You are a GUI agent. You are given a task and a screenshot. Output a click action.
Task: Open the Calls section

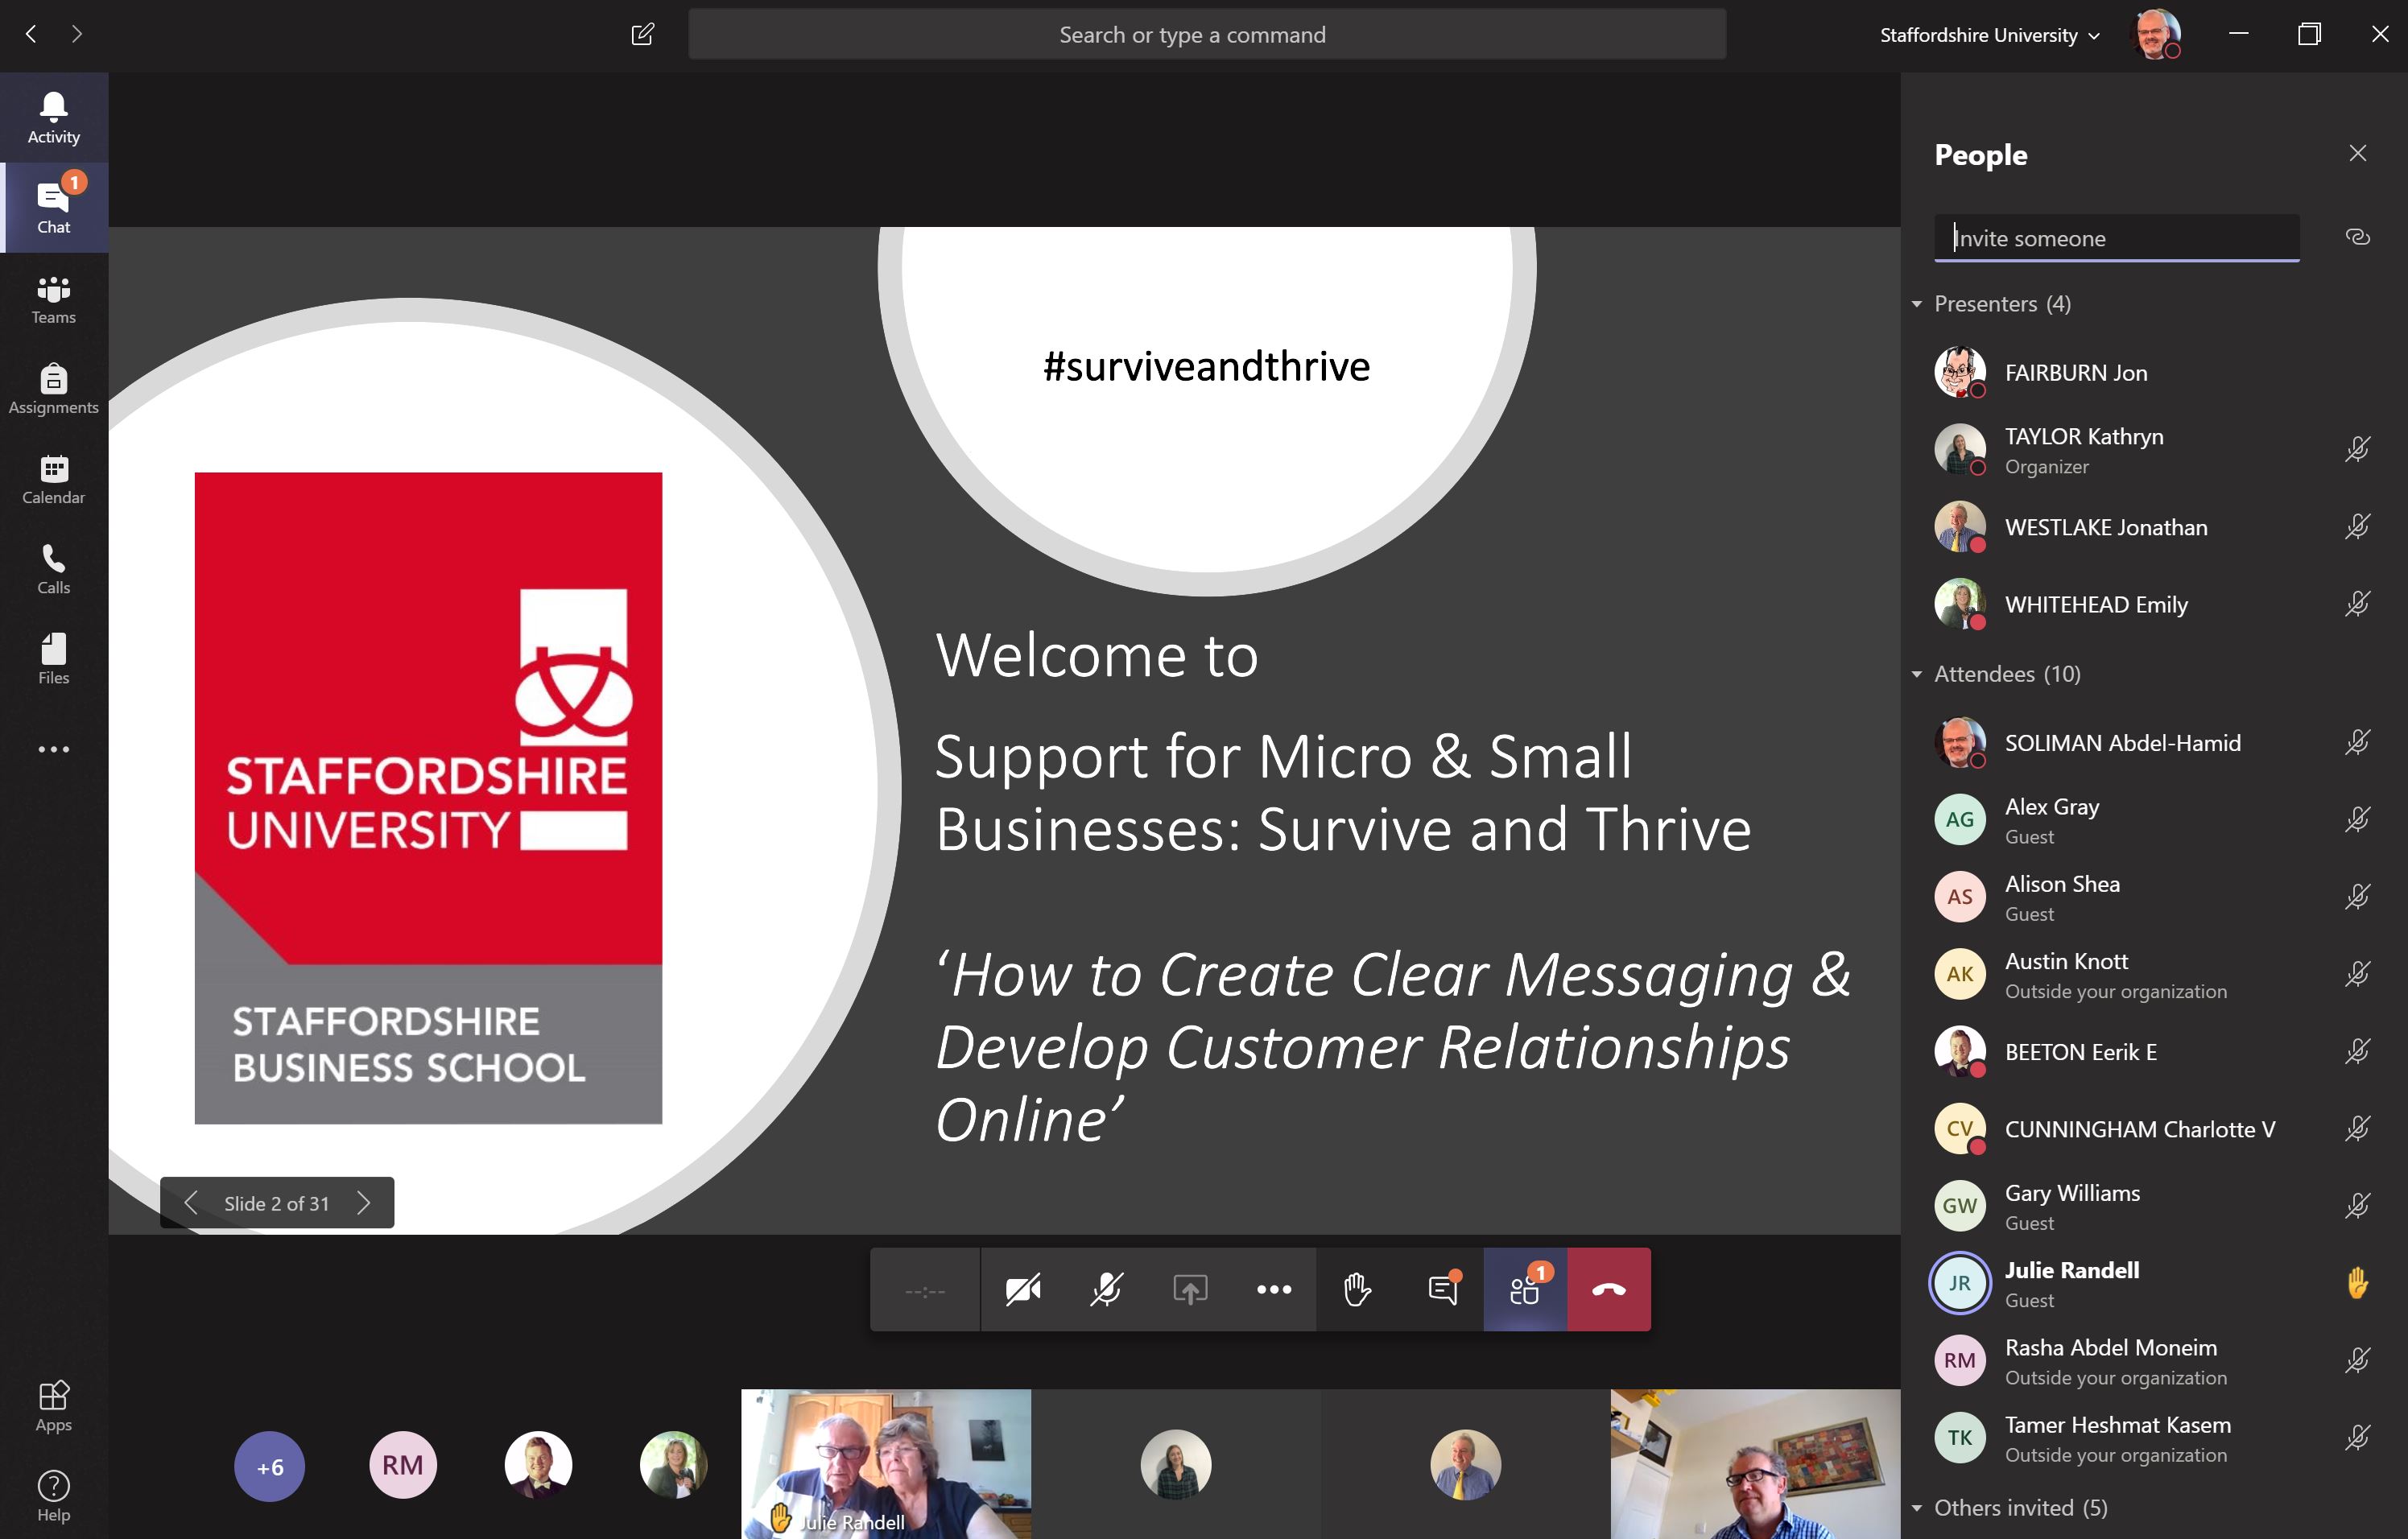point(54,569)
